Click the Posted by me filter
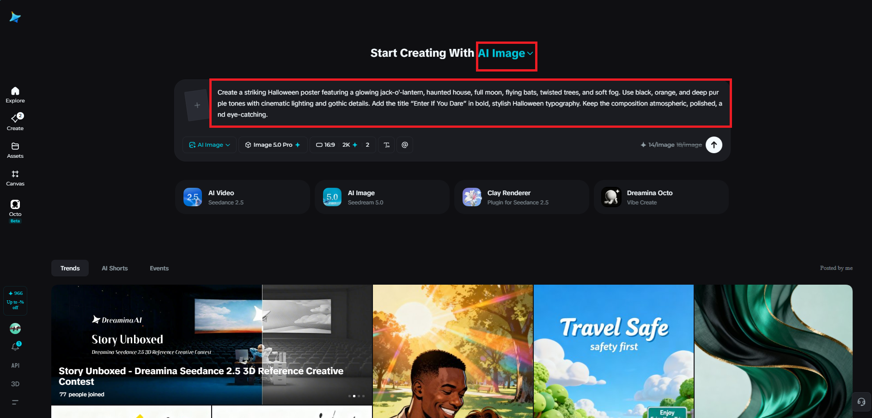This screenshot has width=872, height=418. (836, 268)
